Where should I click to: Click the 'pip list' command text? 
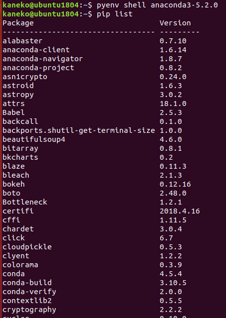[114, 14]
